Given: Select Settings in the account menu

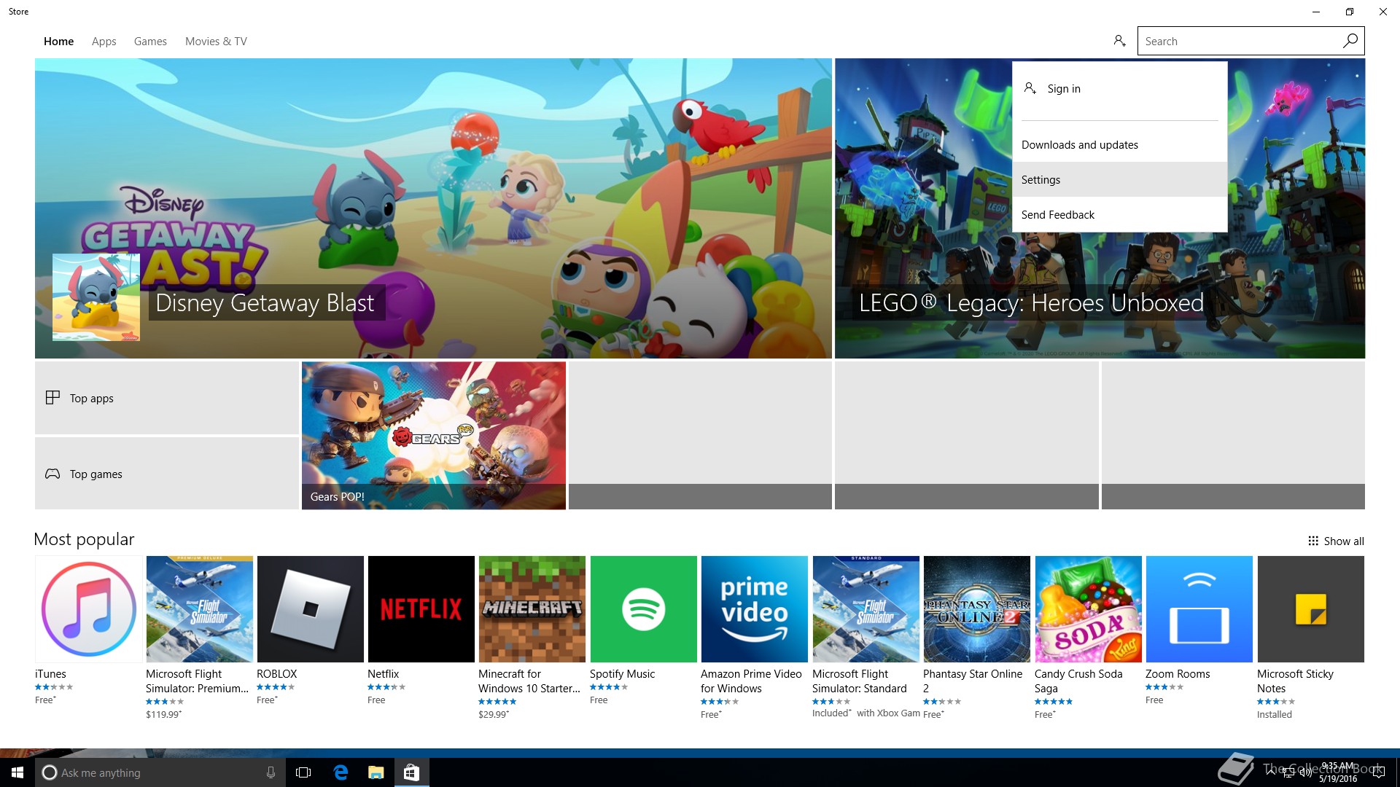Looking at the screenshot, I should point(1119,180).
